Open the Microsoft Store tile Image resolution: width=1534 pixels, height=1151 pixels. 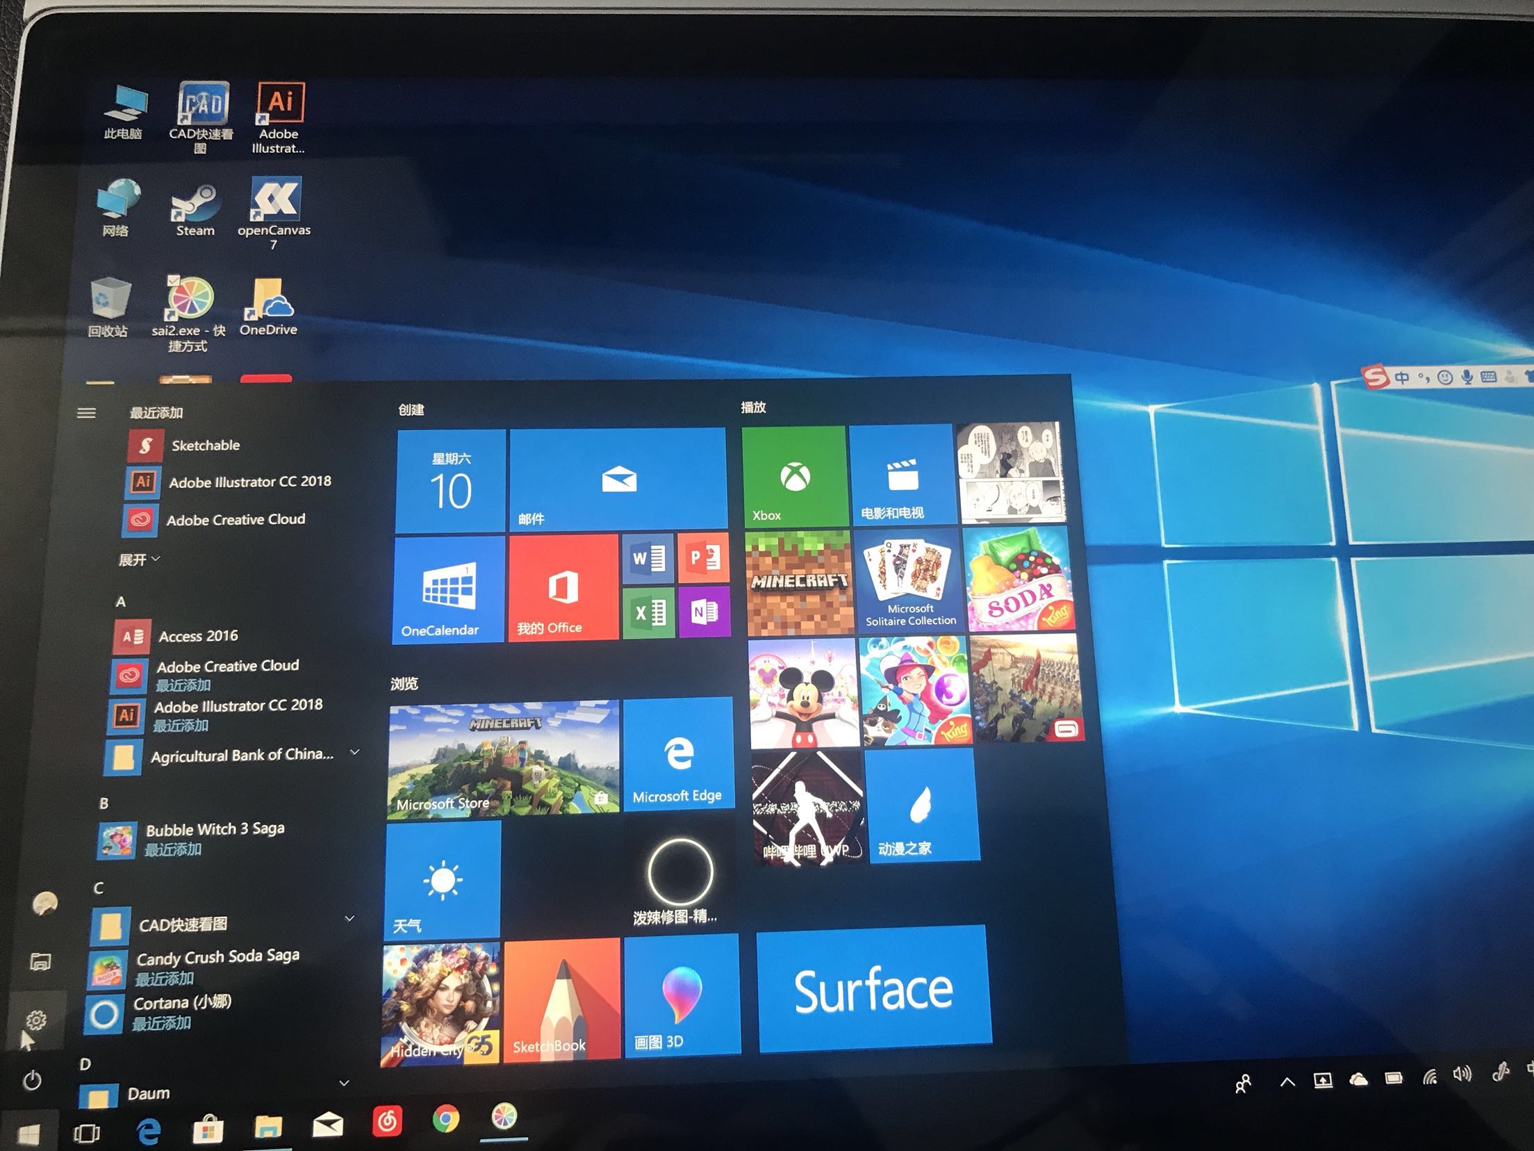tap(503, 759)
